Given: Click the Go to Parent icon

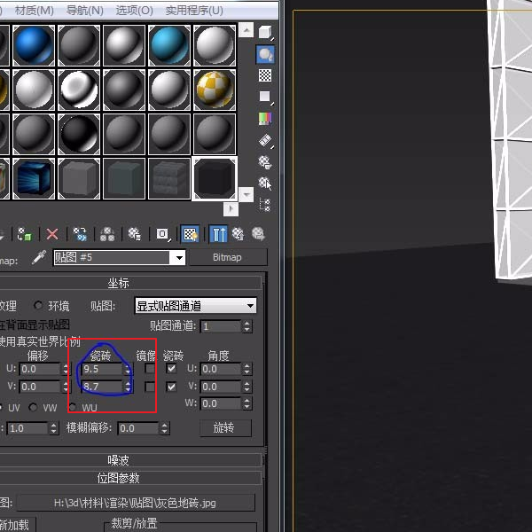Looking at the screenshot, I should point(239,234).
